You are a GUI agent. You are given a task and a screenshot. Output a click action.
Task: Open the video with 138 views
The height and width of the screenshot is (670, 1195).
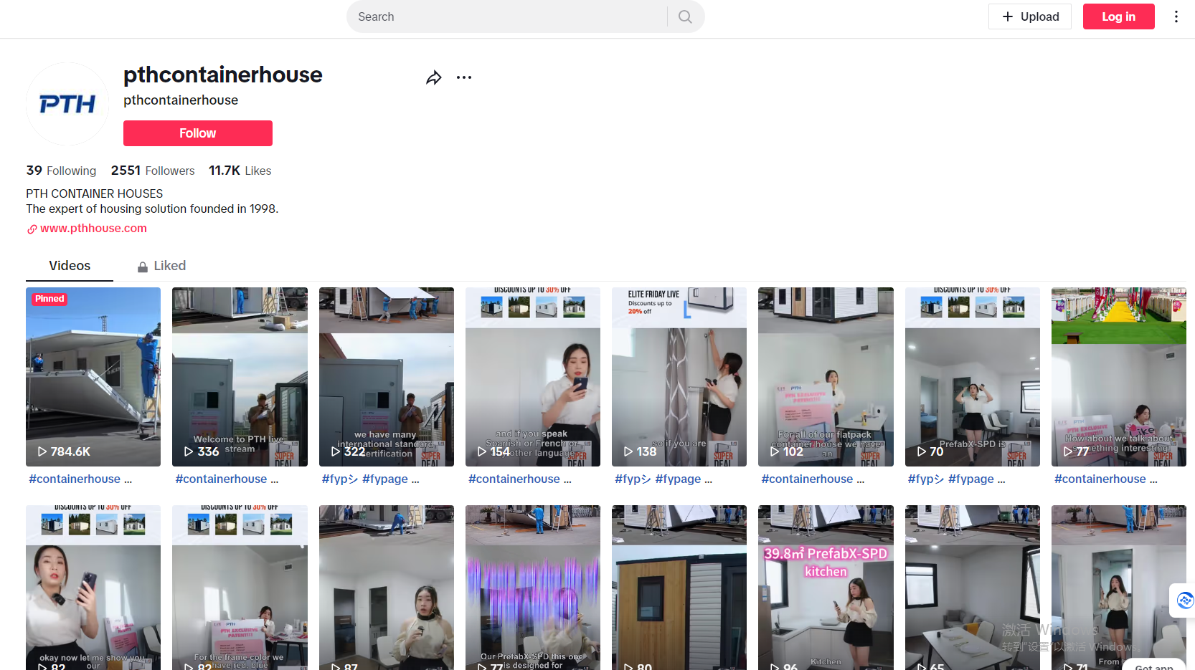click(679, 377)
